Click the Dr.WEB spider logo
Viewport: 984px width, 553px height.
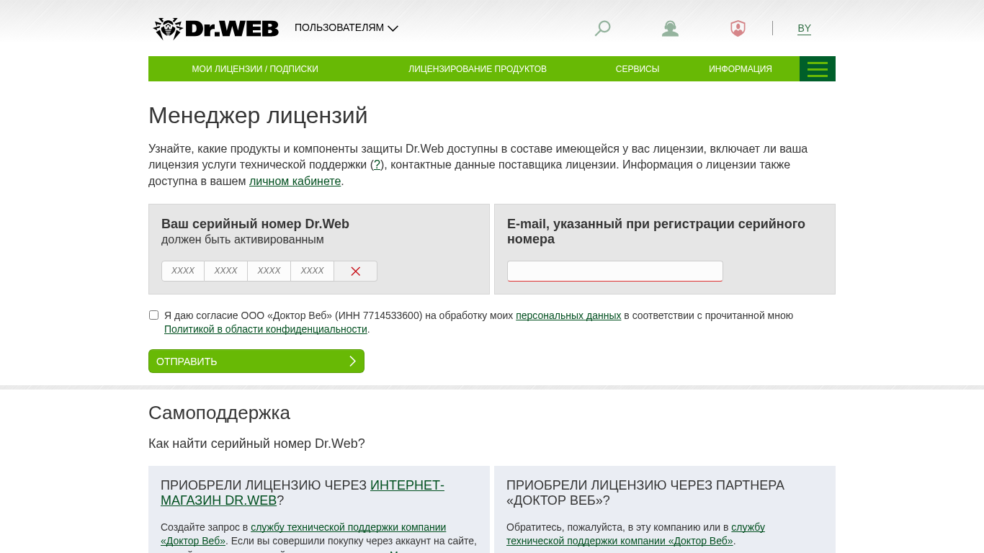216,28
